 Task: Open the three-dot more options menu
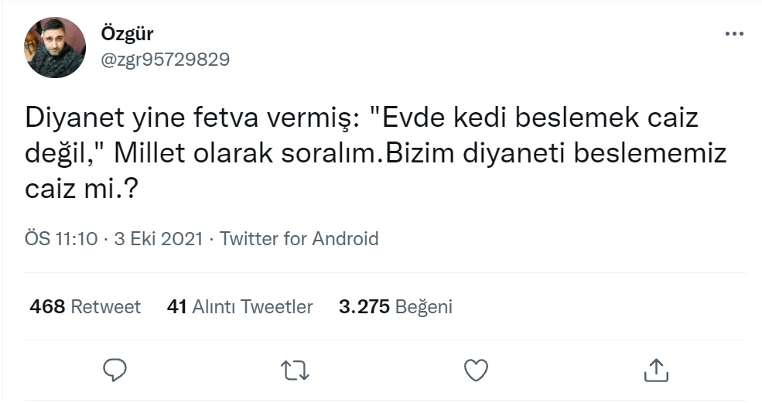733,35
